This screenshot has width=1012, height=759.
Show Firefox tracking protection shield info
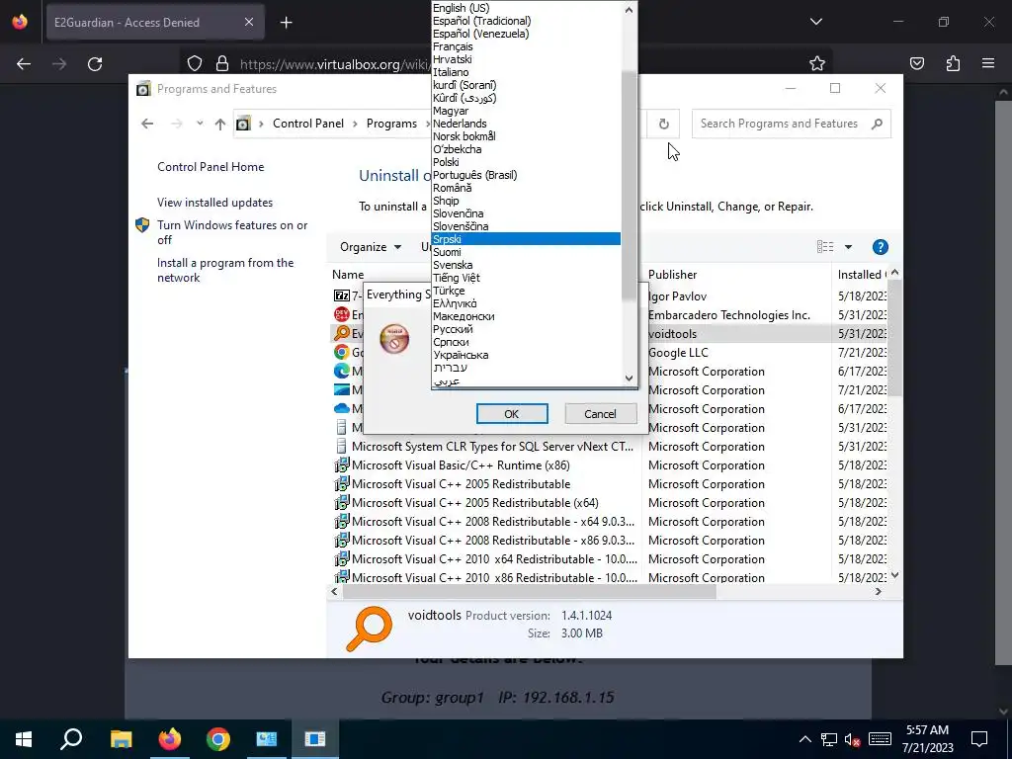click(x=195, y=63)
